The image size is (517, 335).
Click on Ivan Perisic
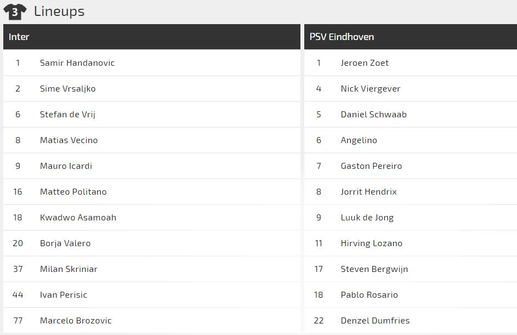click(x=64, y=295)
